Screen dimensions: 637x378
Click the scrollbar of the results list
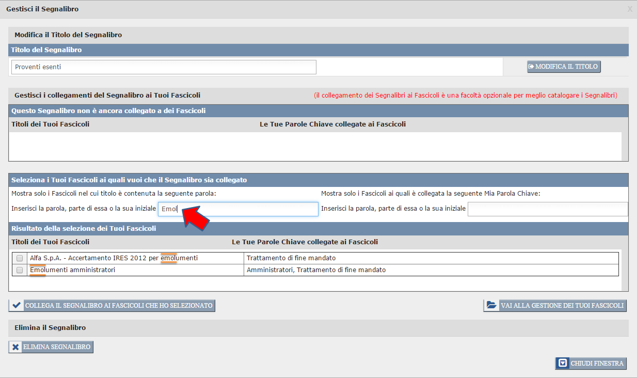(x=625, y=263)
